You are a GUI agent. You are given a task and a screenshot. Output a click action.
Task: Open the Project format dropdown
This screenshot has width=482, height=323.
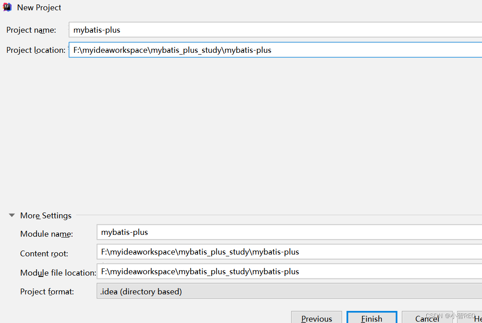point(289,291)
